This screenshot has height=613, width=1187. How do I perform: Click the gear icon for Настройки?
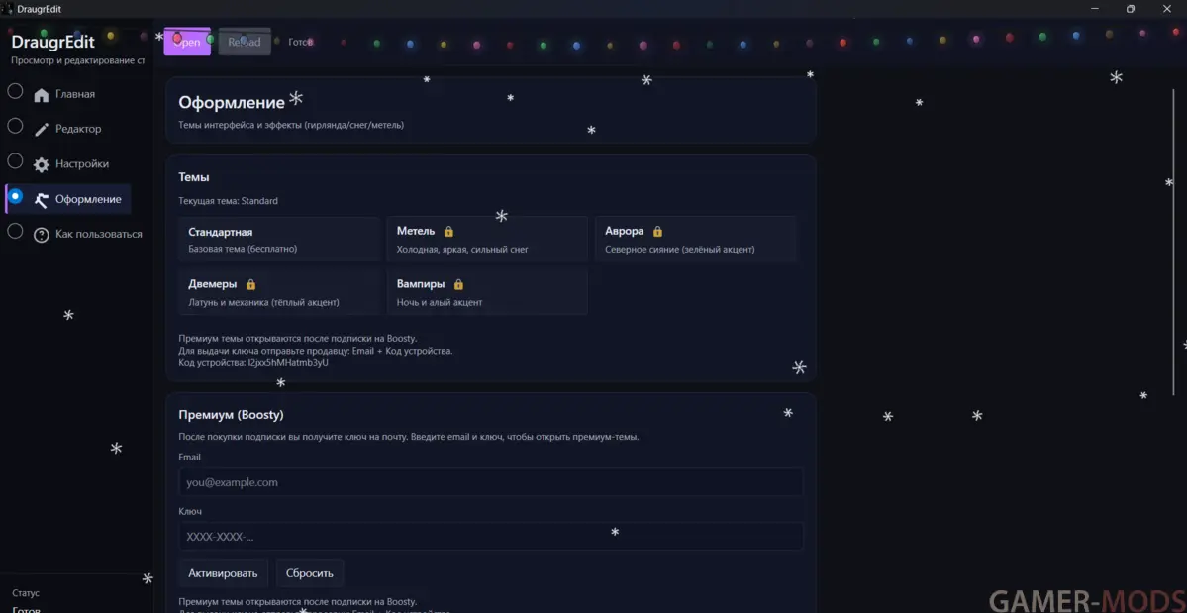tap(41, 165)
